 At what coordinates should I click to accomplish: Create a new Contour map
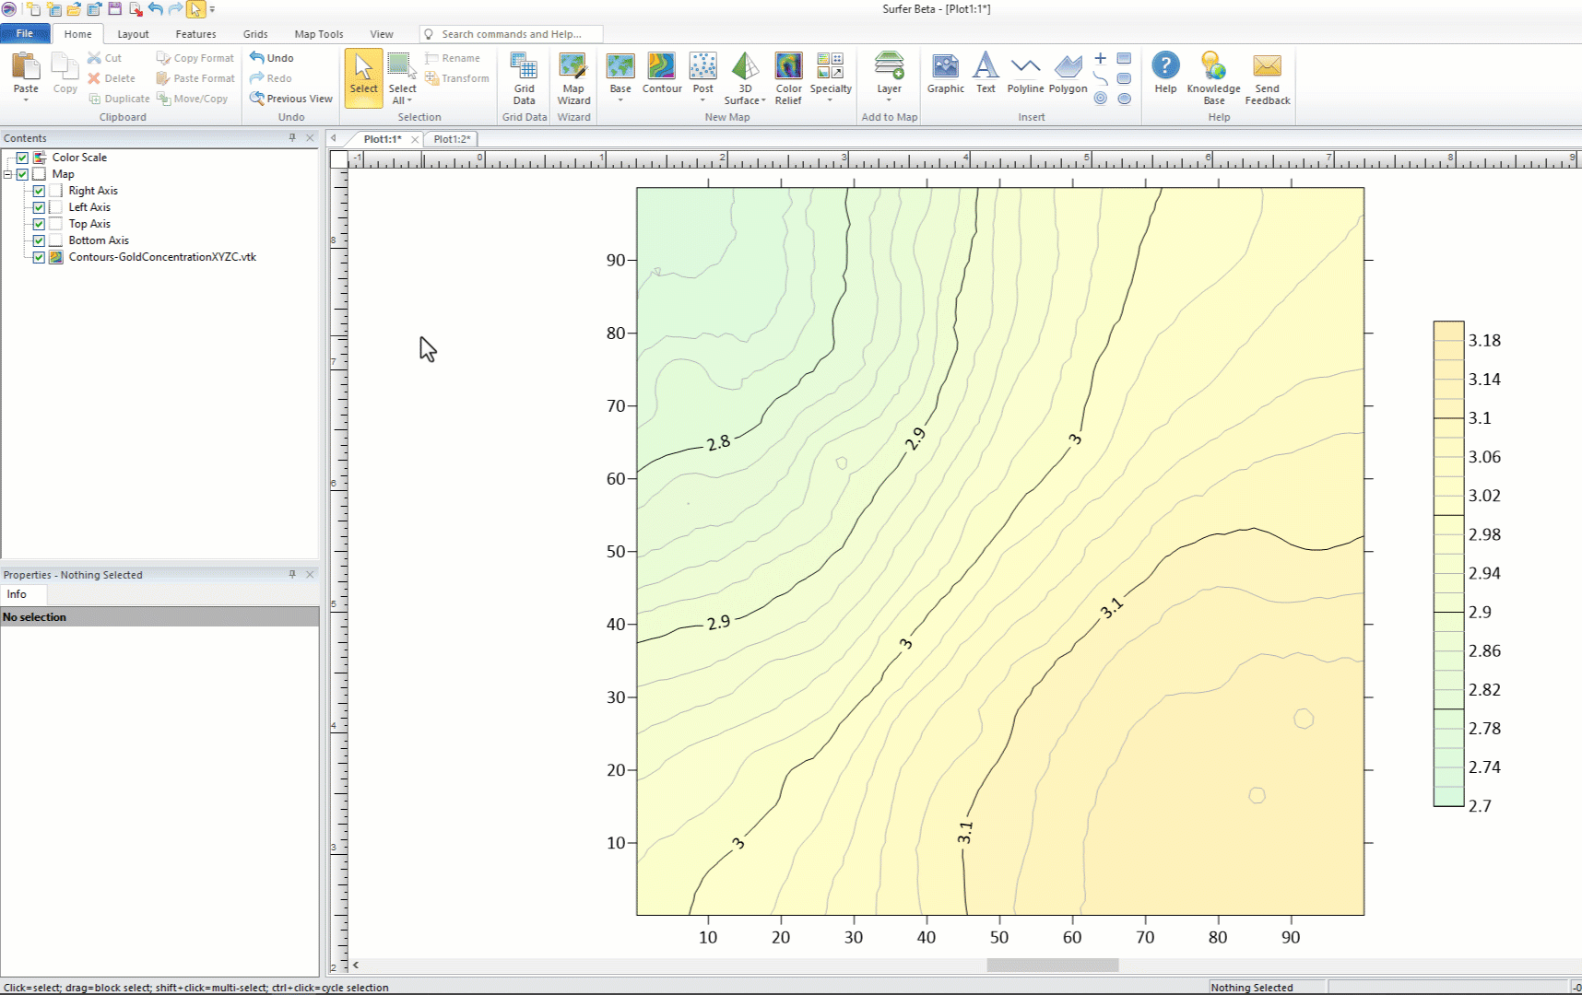pyautogui.click(x=662, y=74)
